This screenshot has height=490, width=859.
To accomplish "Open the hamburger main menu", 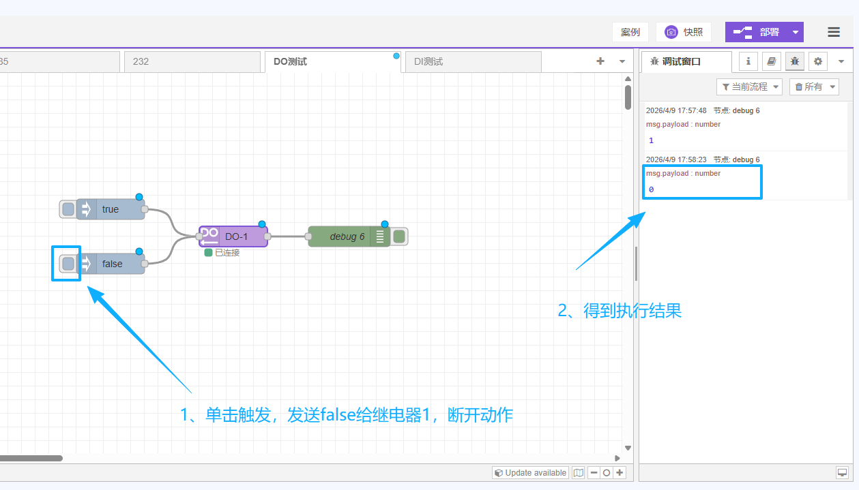I will [834, 32].
